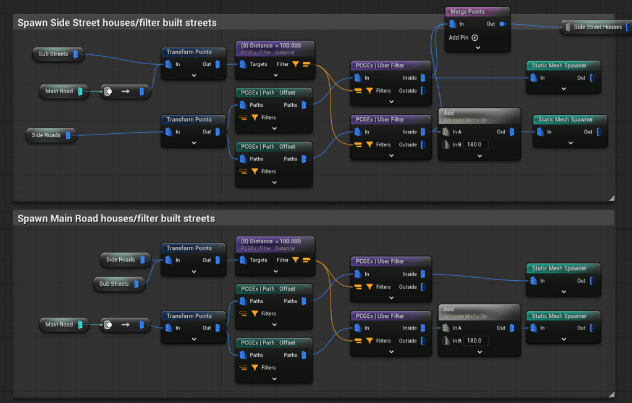The image size is (632, 403).
Task: Click the reroute arrow node beside top Main Road
Action: 125,91
